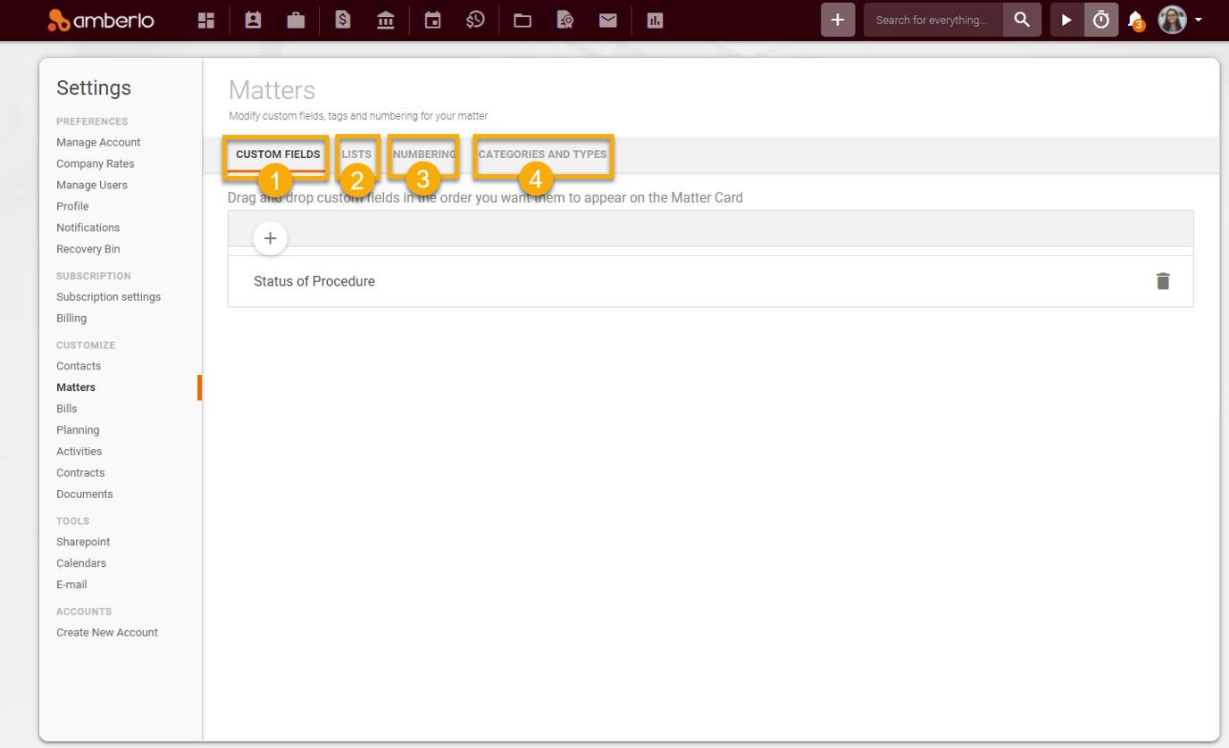The height and width of the screenshot is (748, 1229).
Task: Switch to the Numbering tab
Action: 424,154
